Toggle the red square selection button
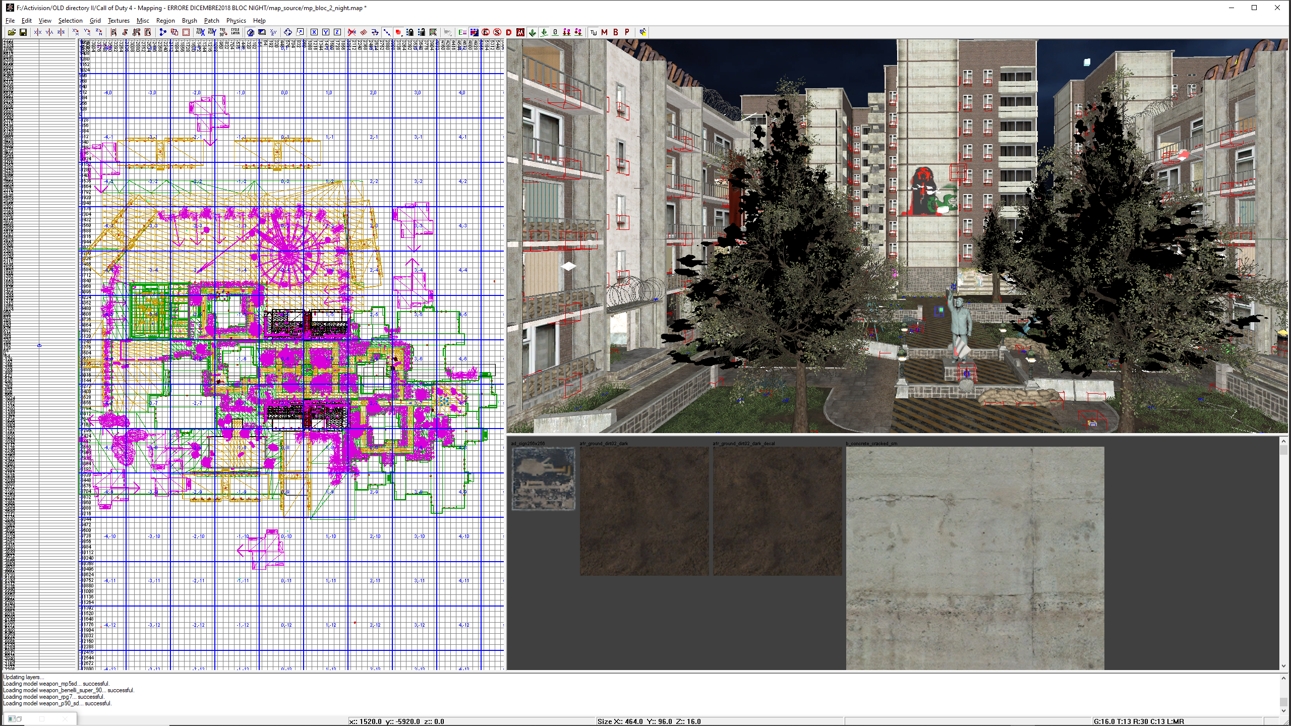The image size is (1291, 726). coord(398,32)
